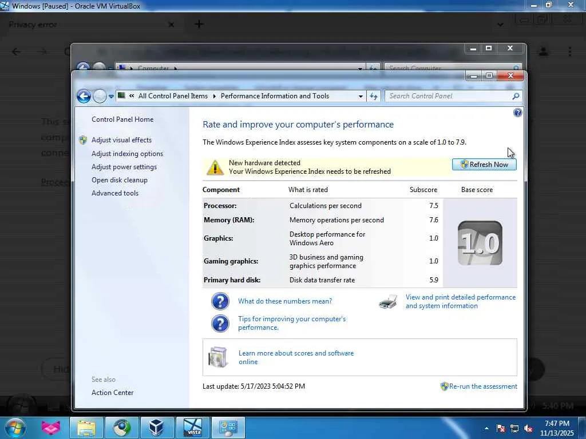Click the software box icon
This screenshot has width=586, height=439.
(x=218, y=357)
